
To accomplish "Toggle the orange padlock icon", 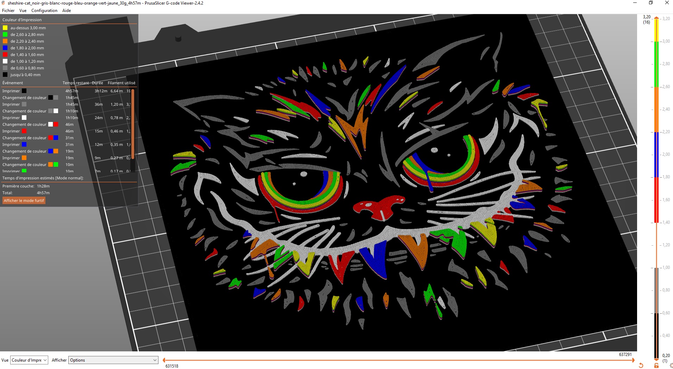I will coord(656,365).
